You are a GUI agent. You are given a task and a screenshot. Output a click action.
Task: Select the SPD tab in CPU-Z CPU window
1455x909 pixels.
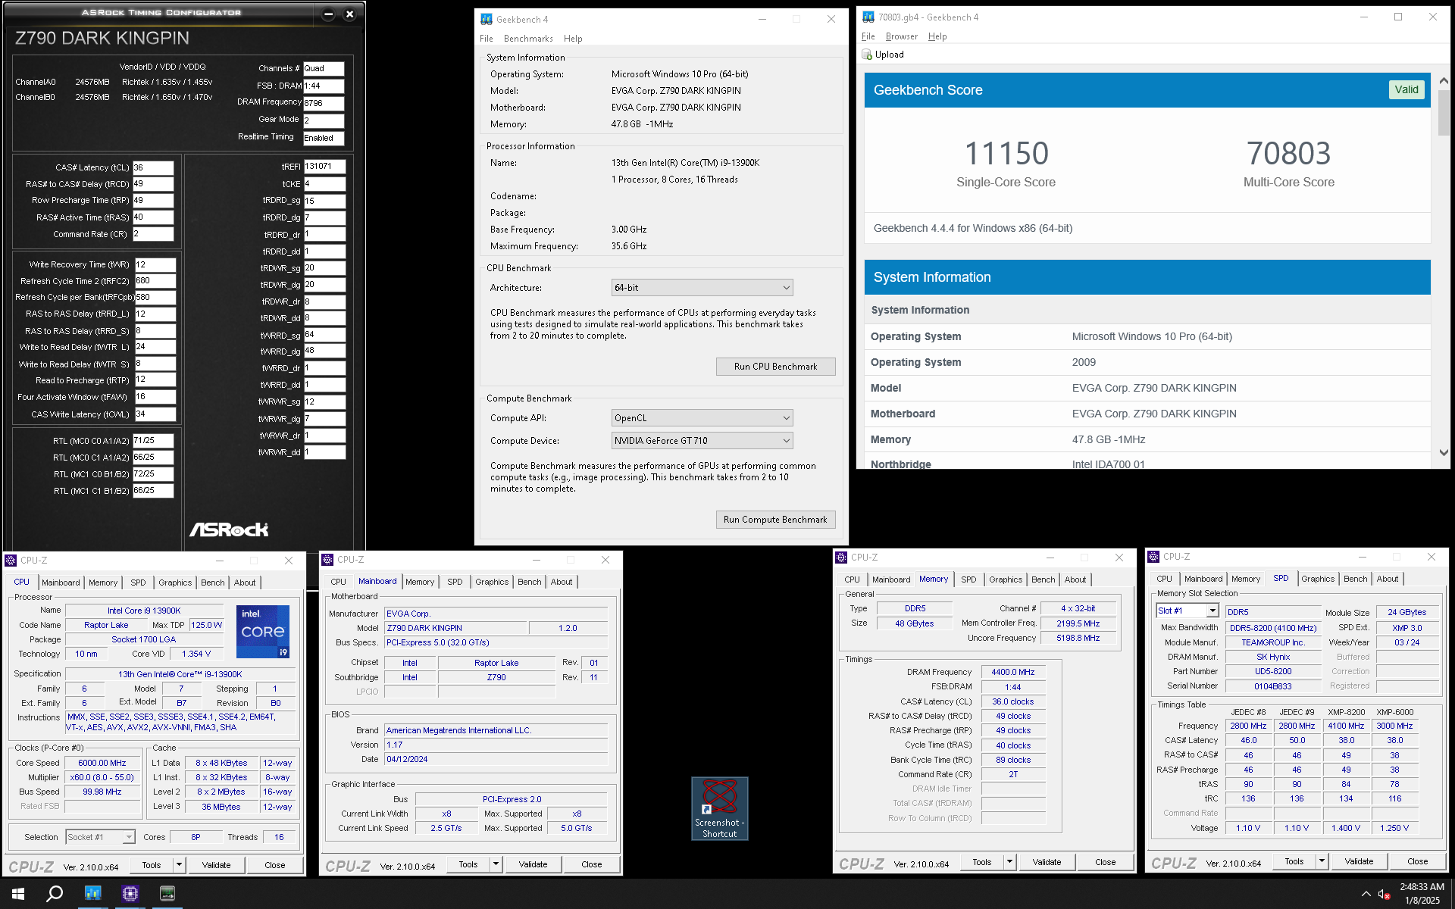(138, 583)
